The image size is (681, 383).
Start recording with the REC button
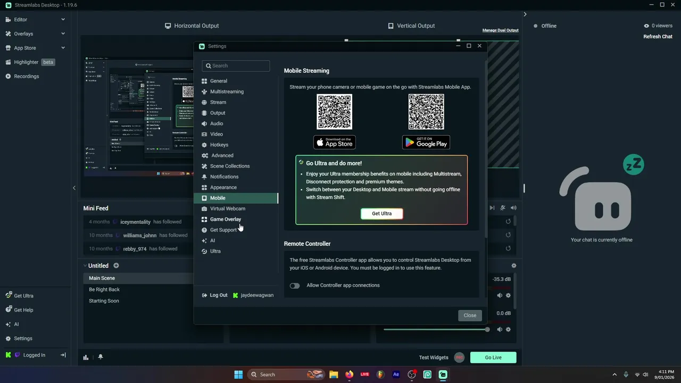pyautogui.click(x=459, y=357)
